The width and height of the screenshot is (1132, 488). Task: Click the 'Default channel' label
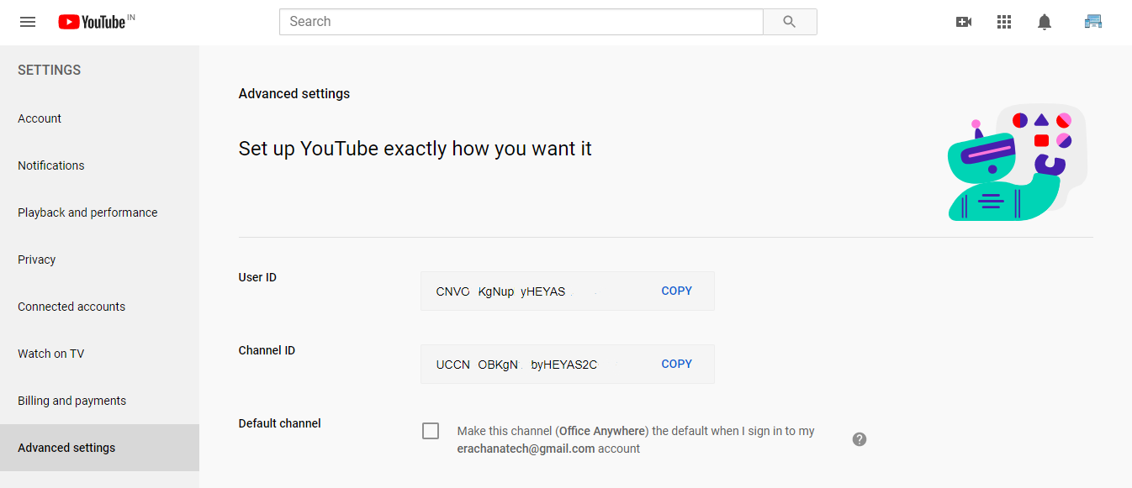click(280, 423)
